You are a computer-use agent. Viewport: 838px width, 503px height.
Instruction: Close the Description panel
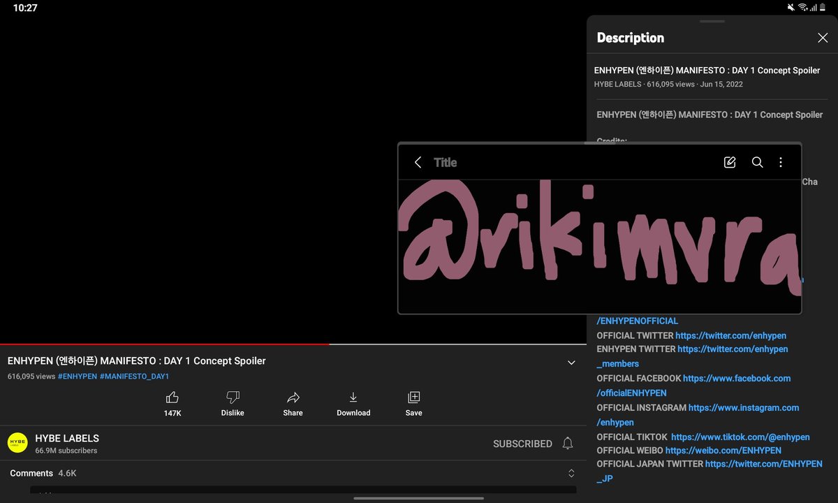(823, 38)
